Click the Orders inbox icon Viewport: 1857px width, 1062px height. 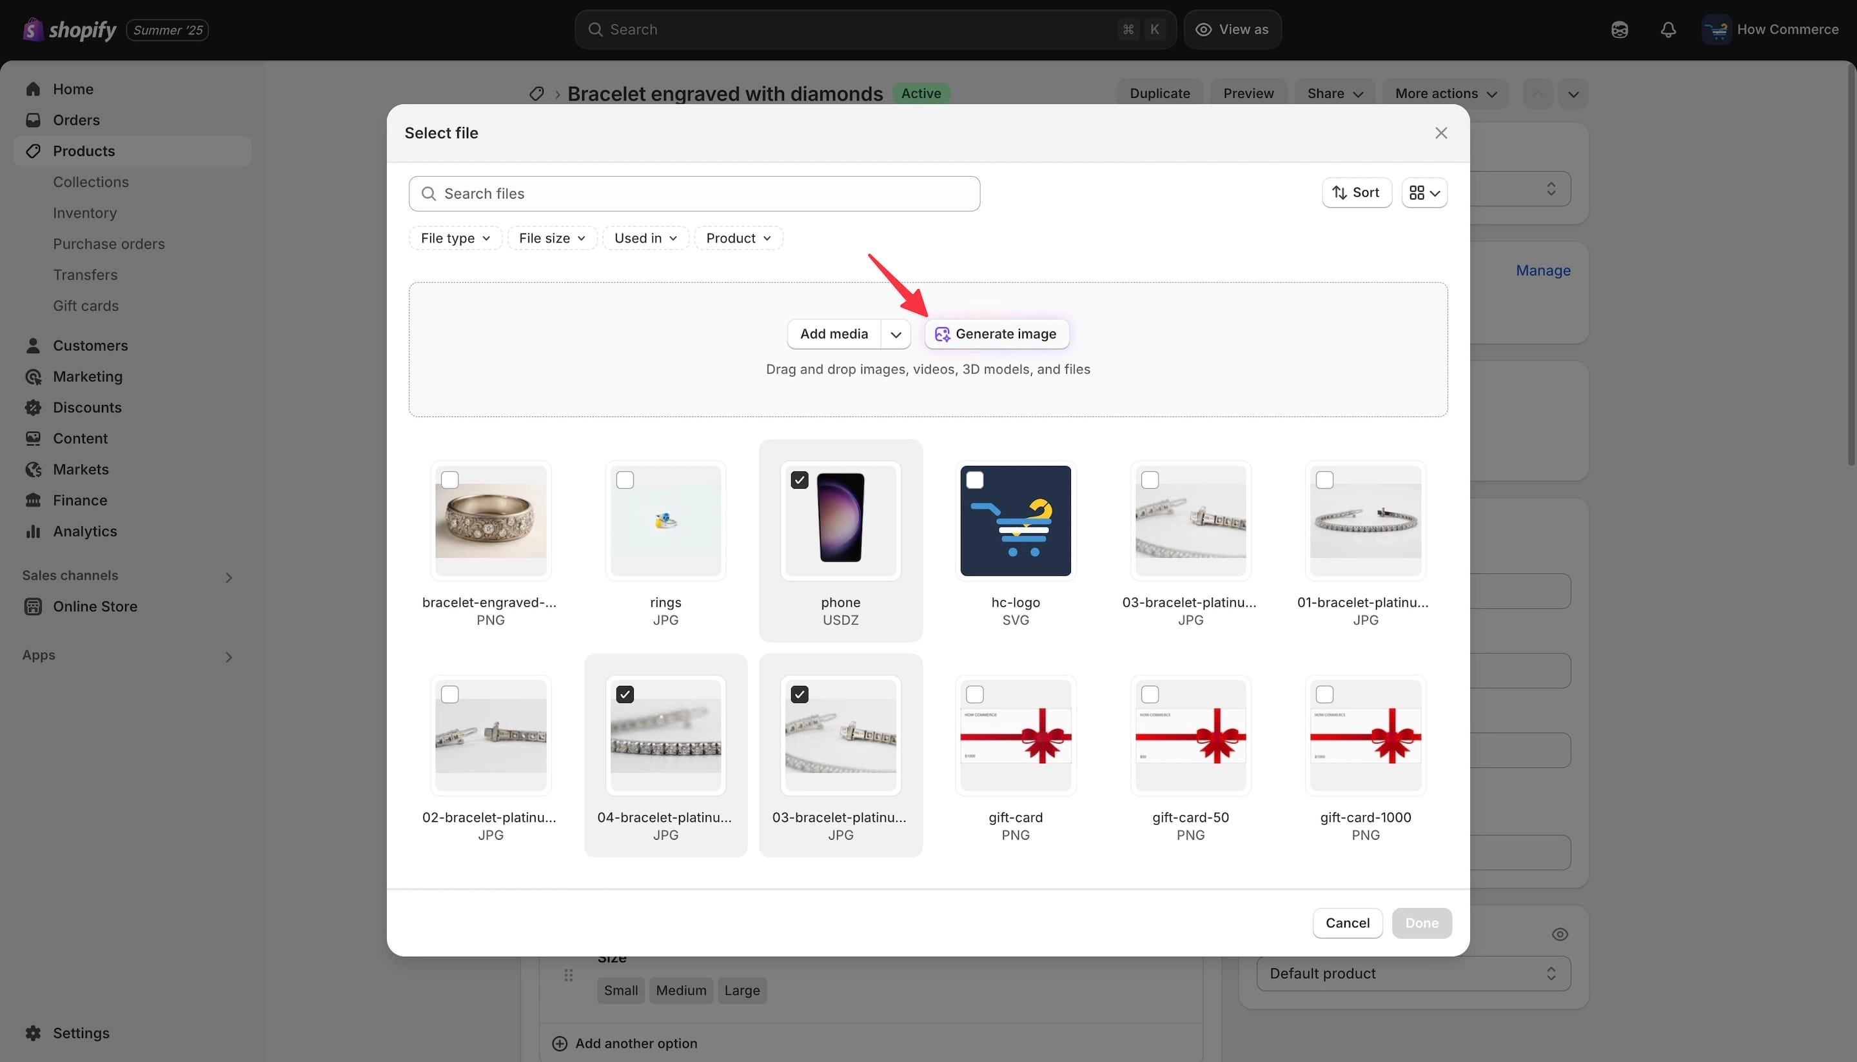coord(33,120)
